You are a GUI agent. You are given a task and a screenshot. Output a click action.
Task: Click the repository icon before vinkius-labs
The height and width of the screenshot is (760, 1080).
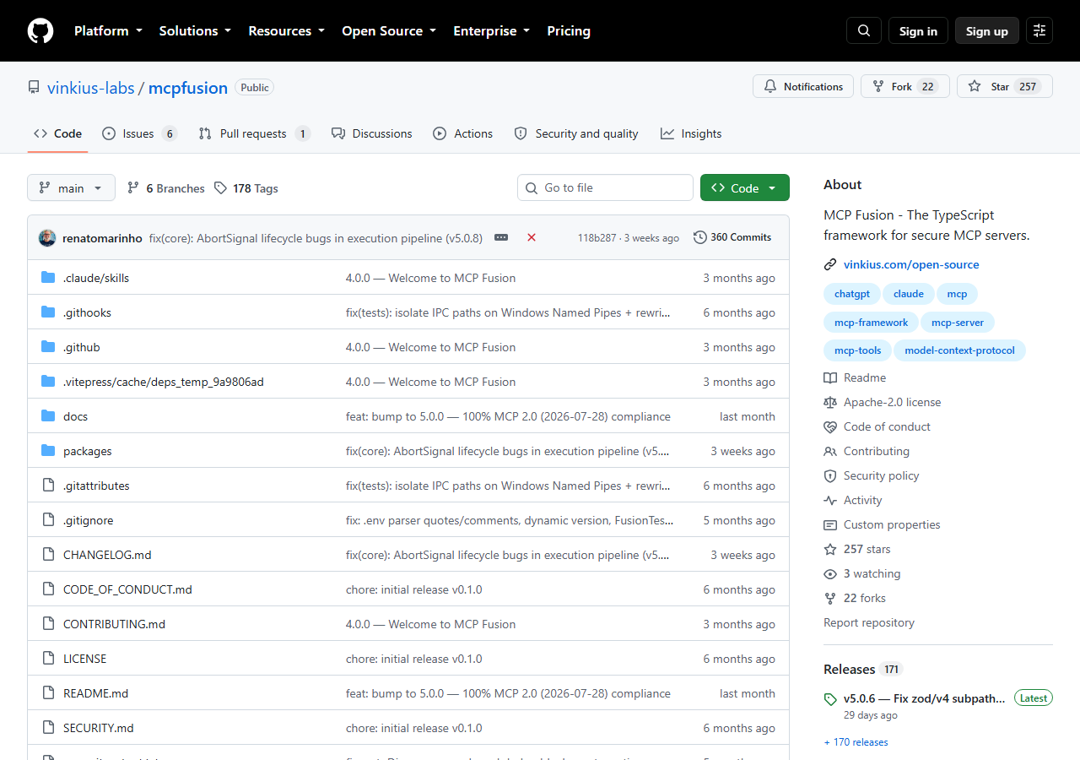(34, 88)
